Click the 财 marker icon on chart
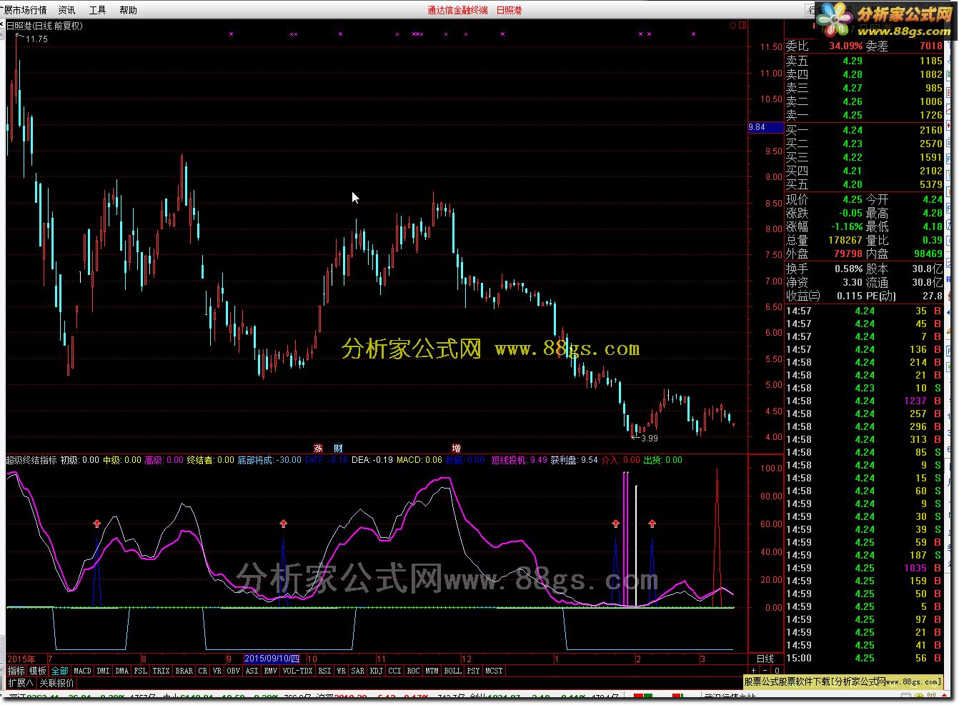 (x=338, y=448)
